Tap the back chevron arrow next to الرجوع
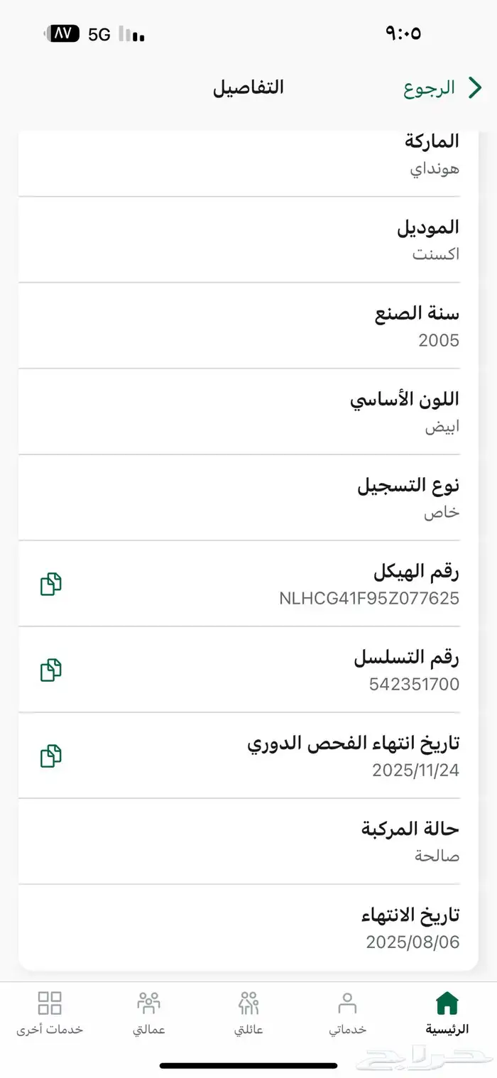Image resolution: width=497 pixels, height=1078 pixels. (474, 87)
